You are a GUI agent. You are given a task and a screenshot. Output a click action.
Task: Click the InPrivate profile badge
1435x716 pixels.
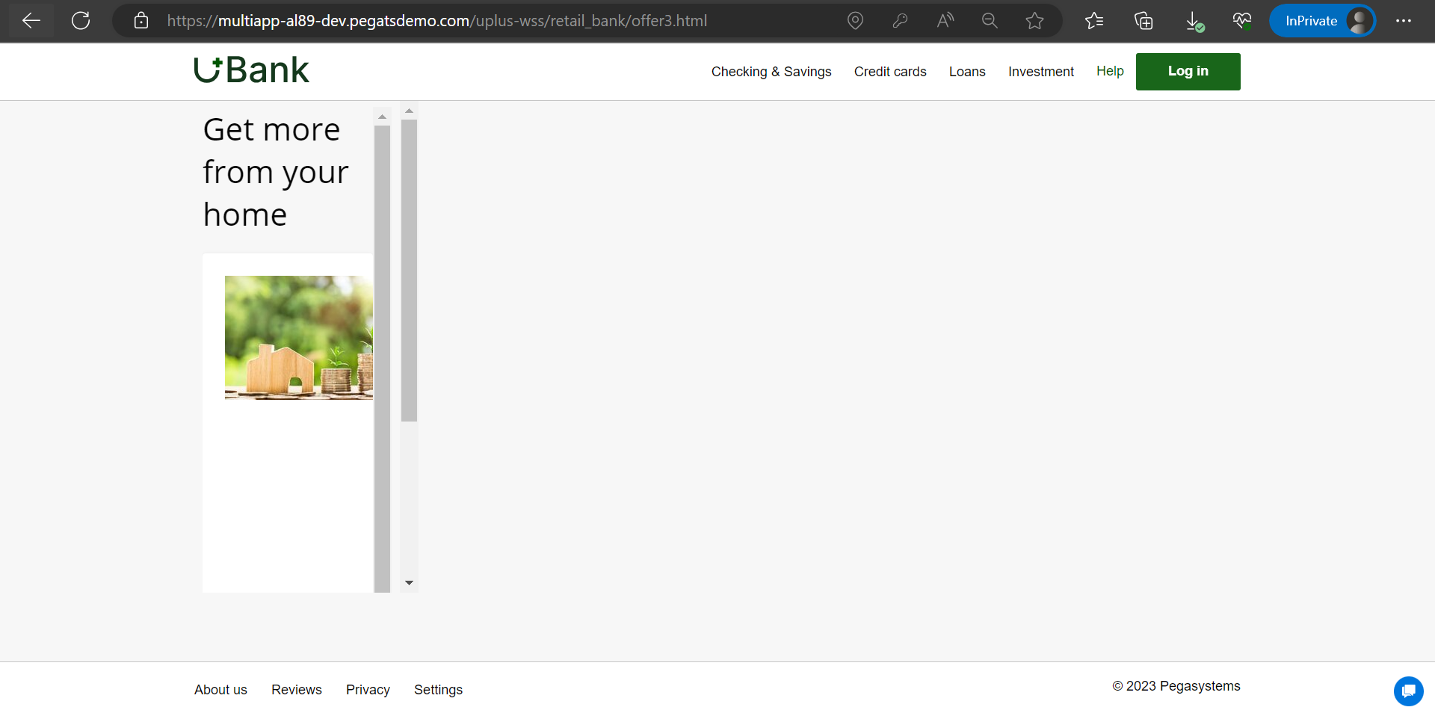tap(1322, 20)
